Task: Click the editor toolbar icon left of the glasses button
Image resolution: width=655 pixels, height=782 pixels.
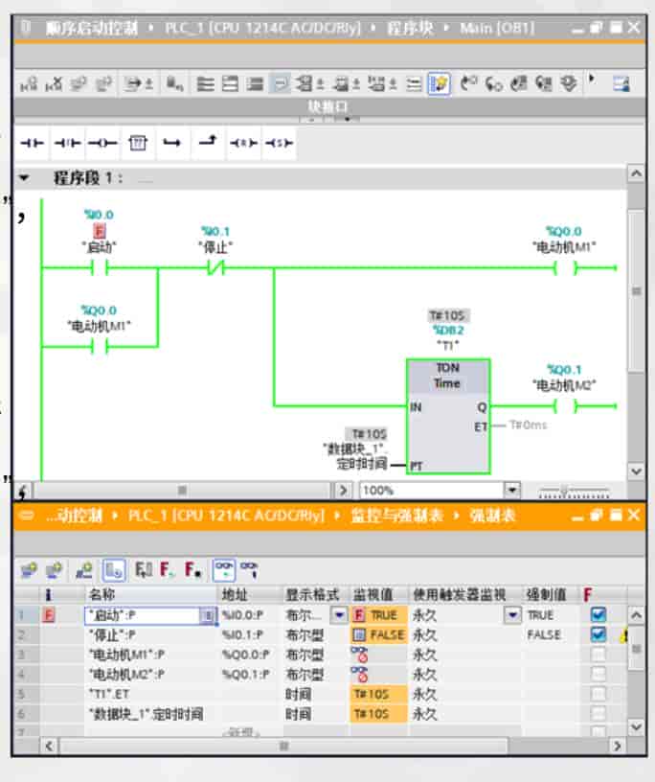Action: [414, 83]
